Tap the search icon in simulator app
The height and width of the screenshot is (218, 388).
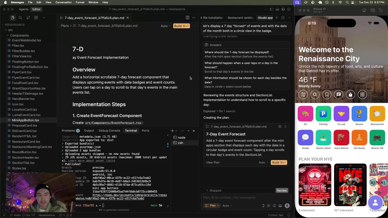click(315, 95)
